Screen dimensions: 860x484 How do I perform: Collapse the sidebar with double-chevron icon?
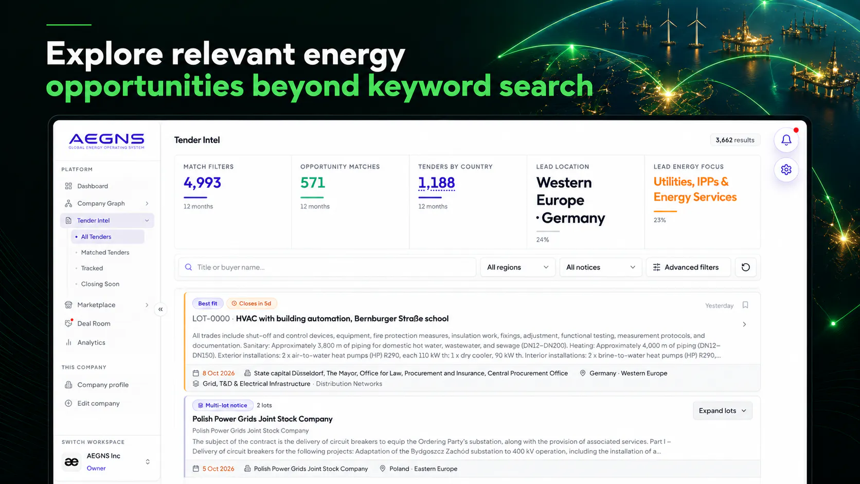coord(160,309)
